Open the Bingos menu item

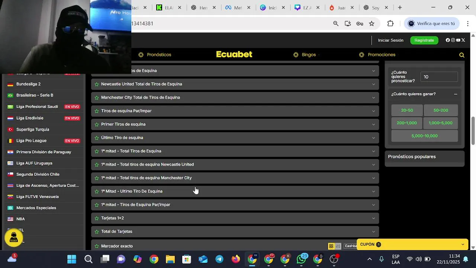305,55
